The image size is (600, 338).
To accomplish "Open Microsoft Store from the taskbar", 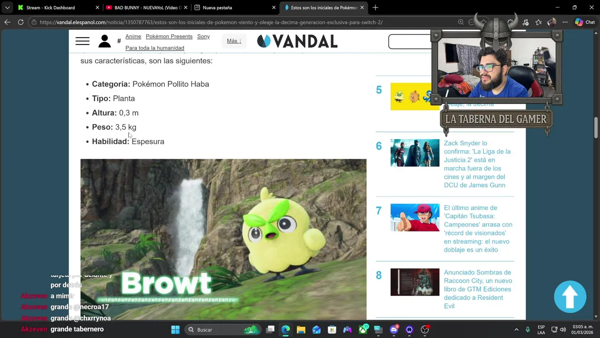I will 332,330.
